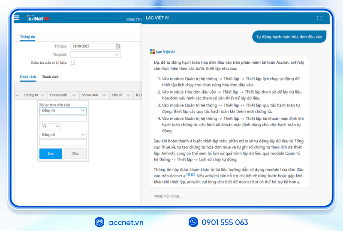Click the globe icon beside accnet.vn
The height and width of the screenshot is (231, 343).
pos(99,222)
